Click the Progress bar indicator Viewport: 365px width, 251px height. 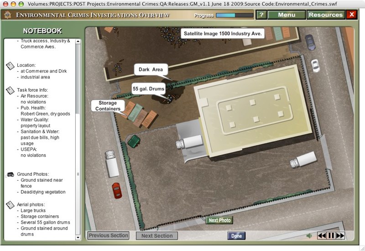pyautogui.click(x=234, y=15)
